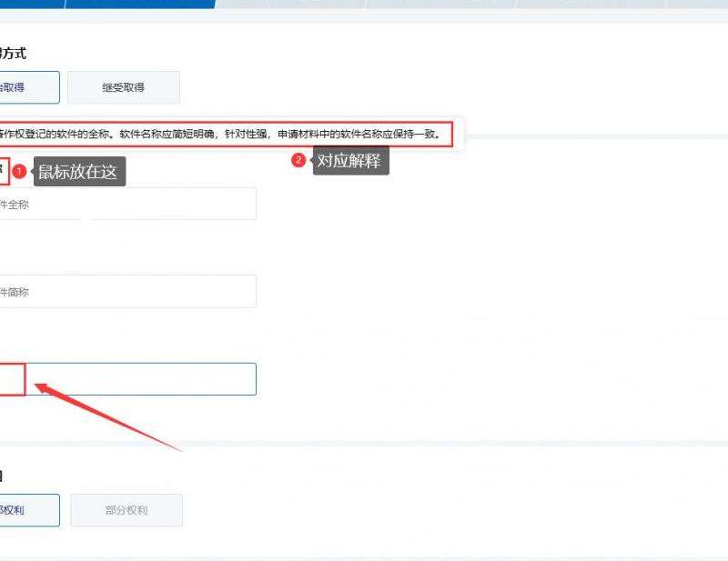The width and height of the screenshot is (728, 561).
Task: Click the 取得方式 section heading
Action: 14,54
